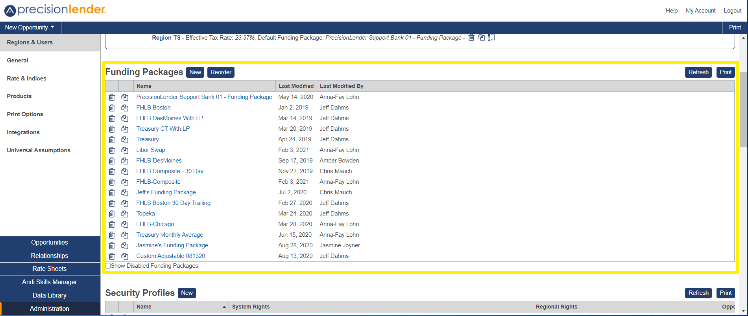Open My Account link

click(x=700, y=11)
